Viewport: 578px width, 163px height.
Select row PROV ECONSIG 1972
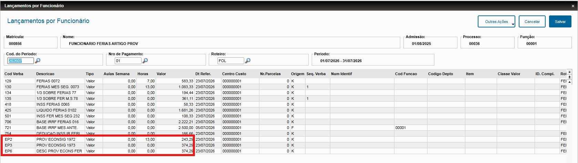point(285,139)
